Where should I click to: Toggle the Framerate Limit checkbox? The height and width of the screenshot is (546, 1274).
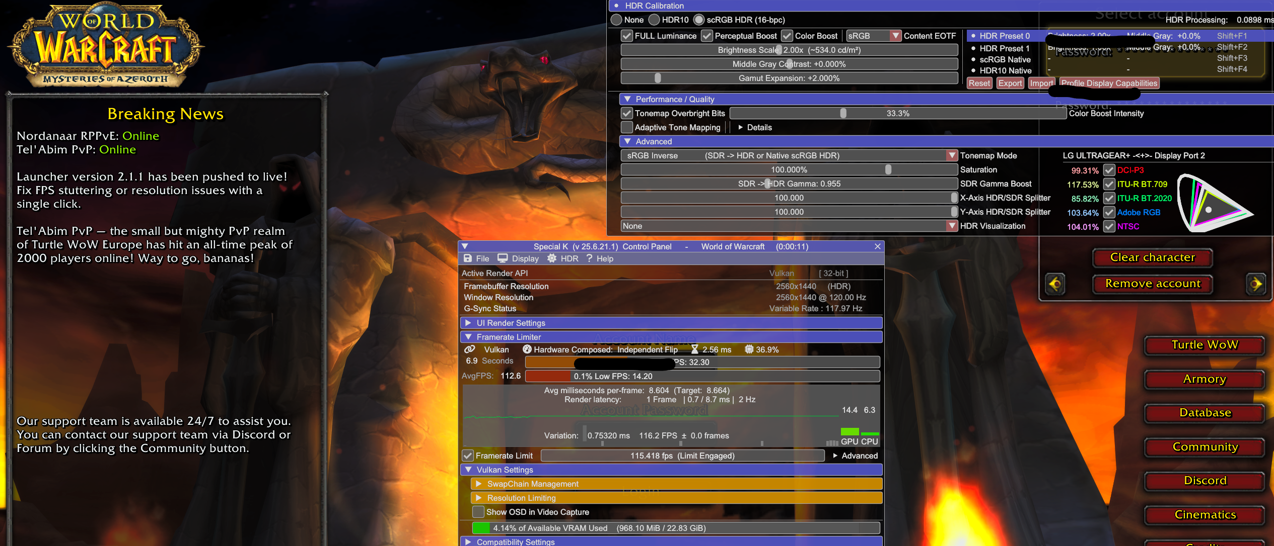click(x=468, y=456)
